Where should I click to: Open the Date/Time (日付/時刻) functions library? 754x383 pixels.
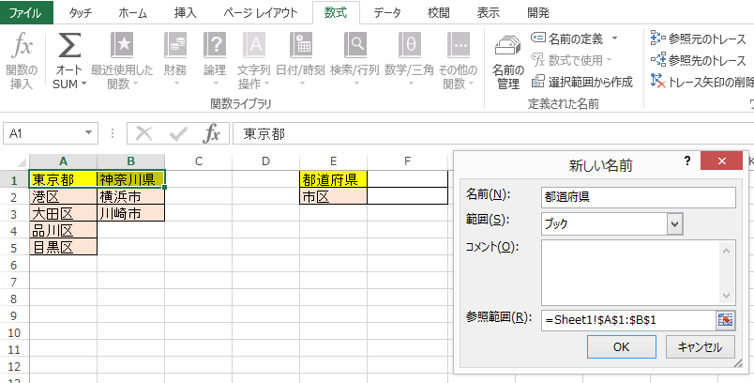coord(300,61)
